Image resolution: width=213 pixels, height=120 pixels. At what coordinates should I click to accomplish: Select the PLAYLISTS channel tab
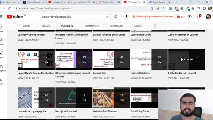tap(67, 26)
